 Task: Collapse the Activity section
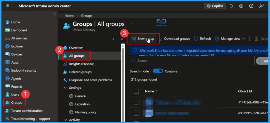point(65,120)
